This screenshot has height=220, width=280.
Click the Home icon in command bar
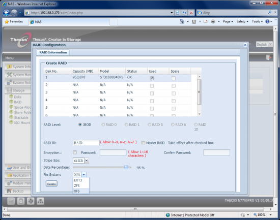pos(182,21)
